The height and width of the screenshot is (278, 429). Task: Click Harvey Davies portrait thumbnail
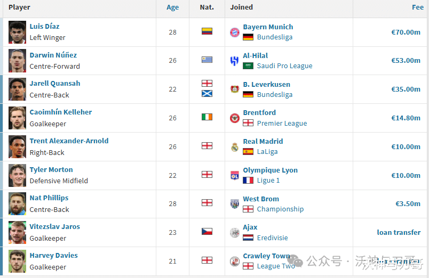tap(17, 261)
